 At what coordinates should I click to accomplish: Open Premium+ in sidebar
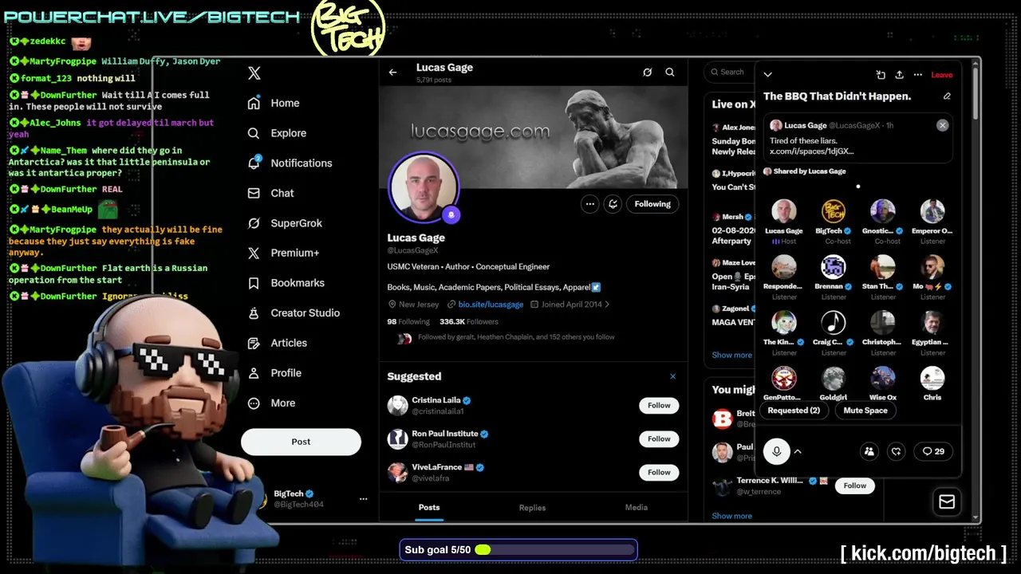coord(283,253)
